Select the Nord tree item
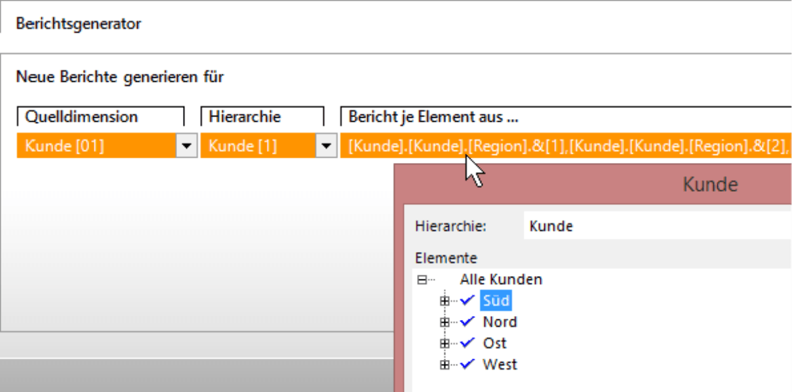792x392 pixels. [x=500, y=322]
